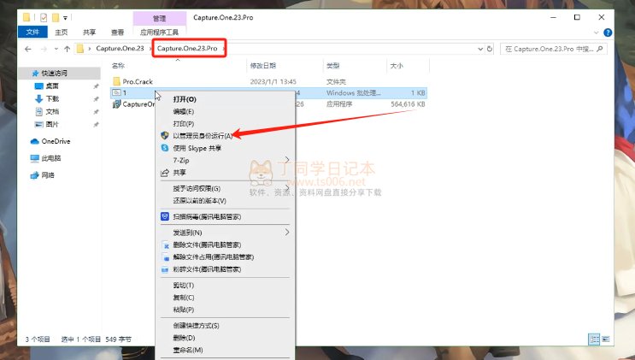Open recent locations dropdown arrow
635x360 pixels.
[56, 49]
